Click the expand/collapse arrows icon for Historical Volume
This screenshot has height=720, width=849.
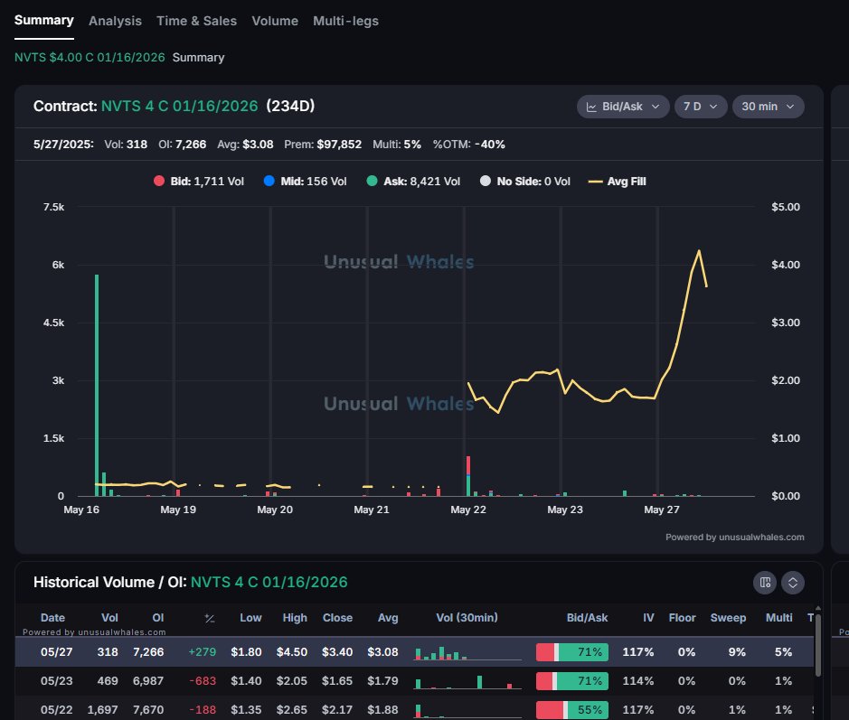(x=793, y=583)
